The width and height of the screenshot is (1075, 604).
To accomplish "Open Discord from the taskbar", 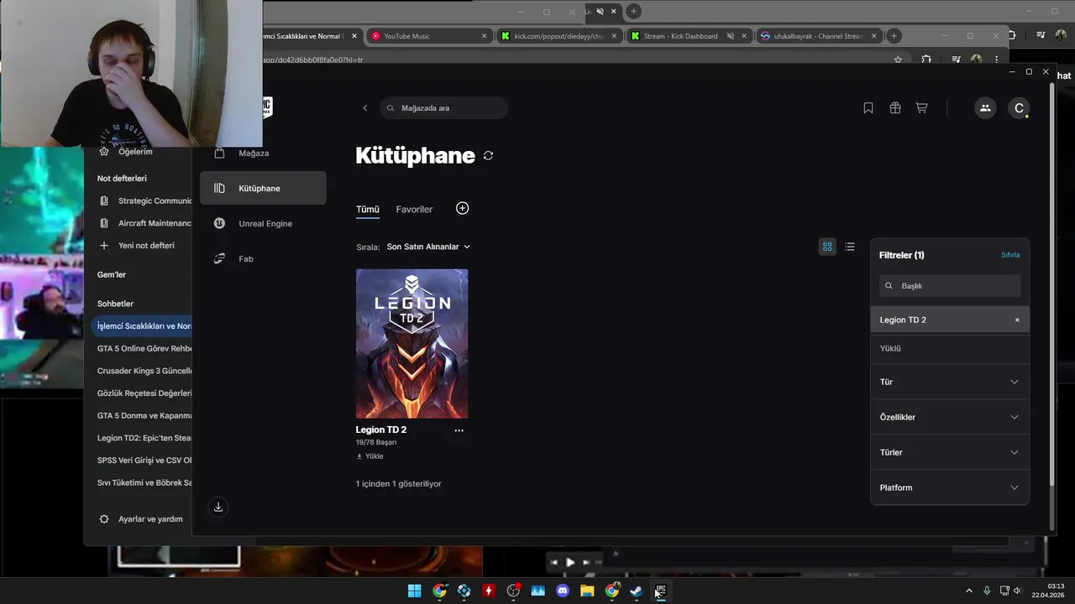I will coord(563,591).
